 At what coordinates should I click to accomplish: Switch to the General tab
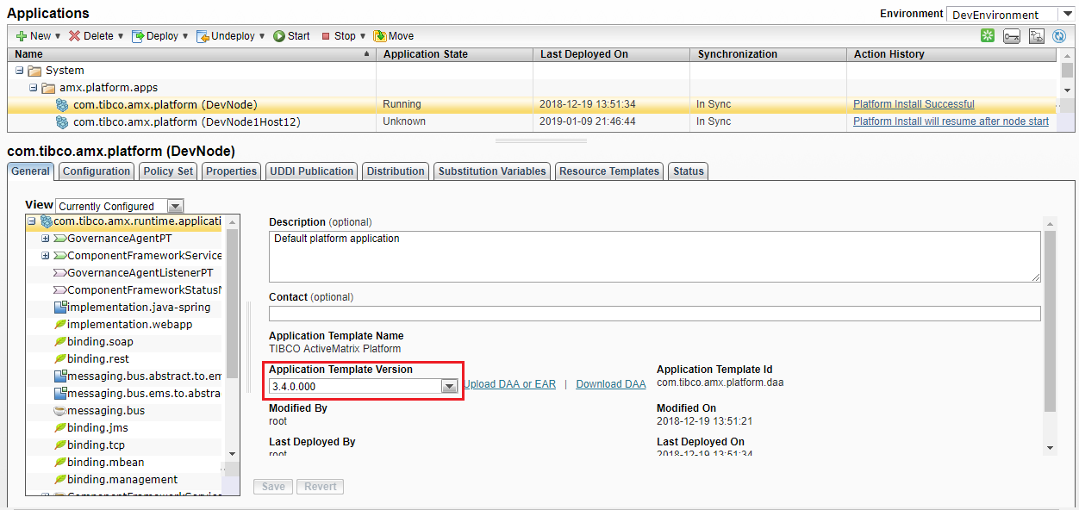coord(30,171)
